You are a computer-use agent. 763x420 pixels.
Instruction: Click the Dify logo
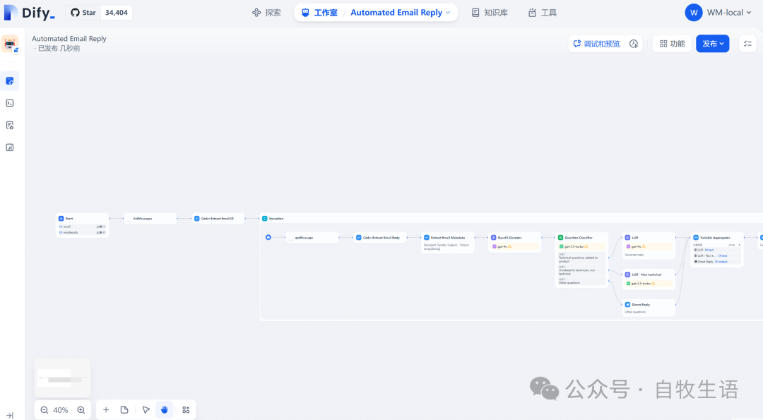coord(29,13)
